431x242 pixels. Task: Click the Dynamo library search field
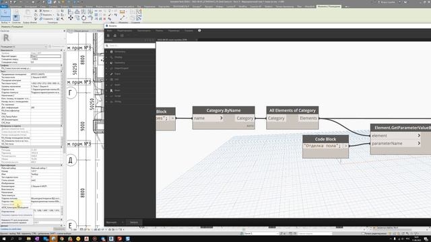[130, 46]
